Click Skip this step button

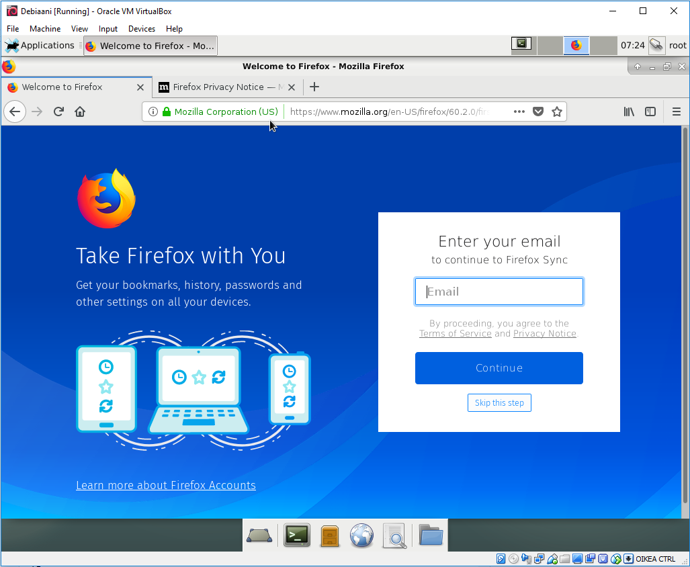tap(499, 403)
